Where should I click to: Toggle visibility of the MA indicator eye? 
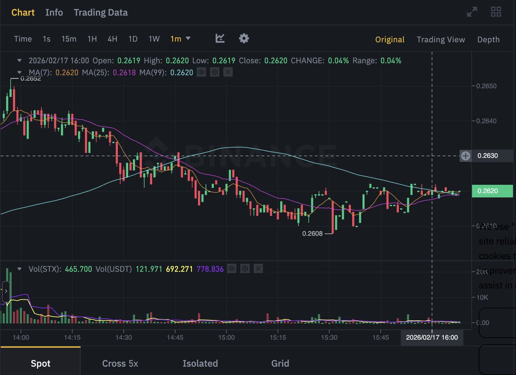point(202,72)
